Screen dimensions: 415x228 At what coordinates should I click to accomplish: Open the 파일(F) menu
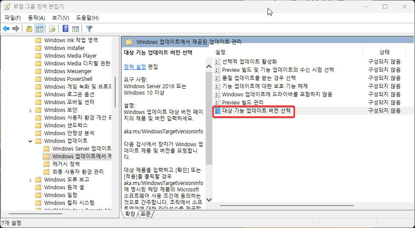[x=13, y=18]
